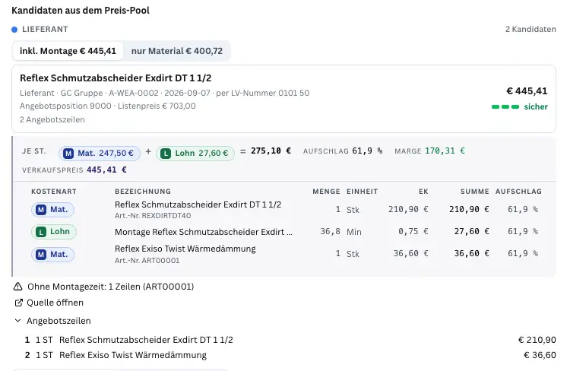Viewport: 570px width, 371px height.
Task: Click the 2 Kandidaten counter
Action: 530,30
